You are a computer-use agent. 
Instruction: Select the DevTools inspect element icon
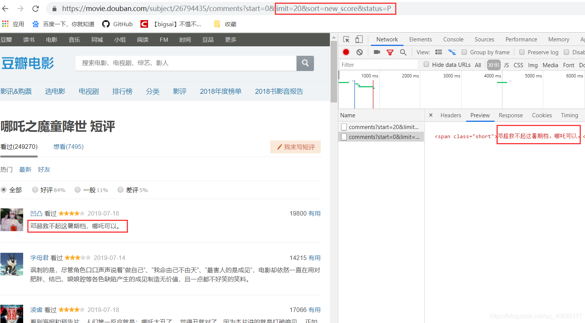tap(346, 39)
